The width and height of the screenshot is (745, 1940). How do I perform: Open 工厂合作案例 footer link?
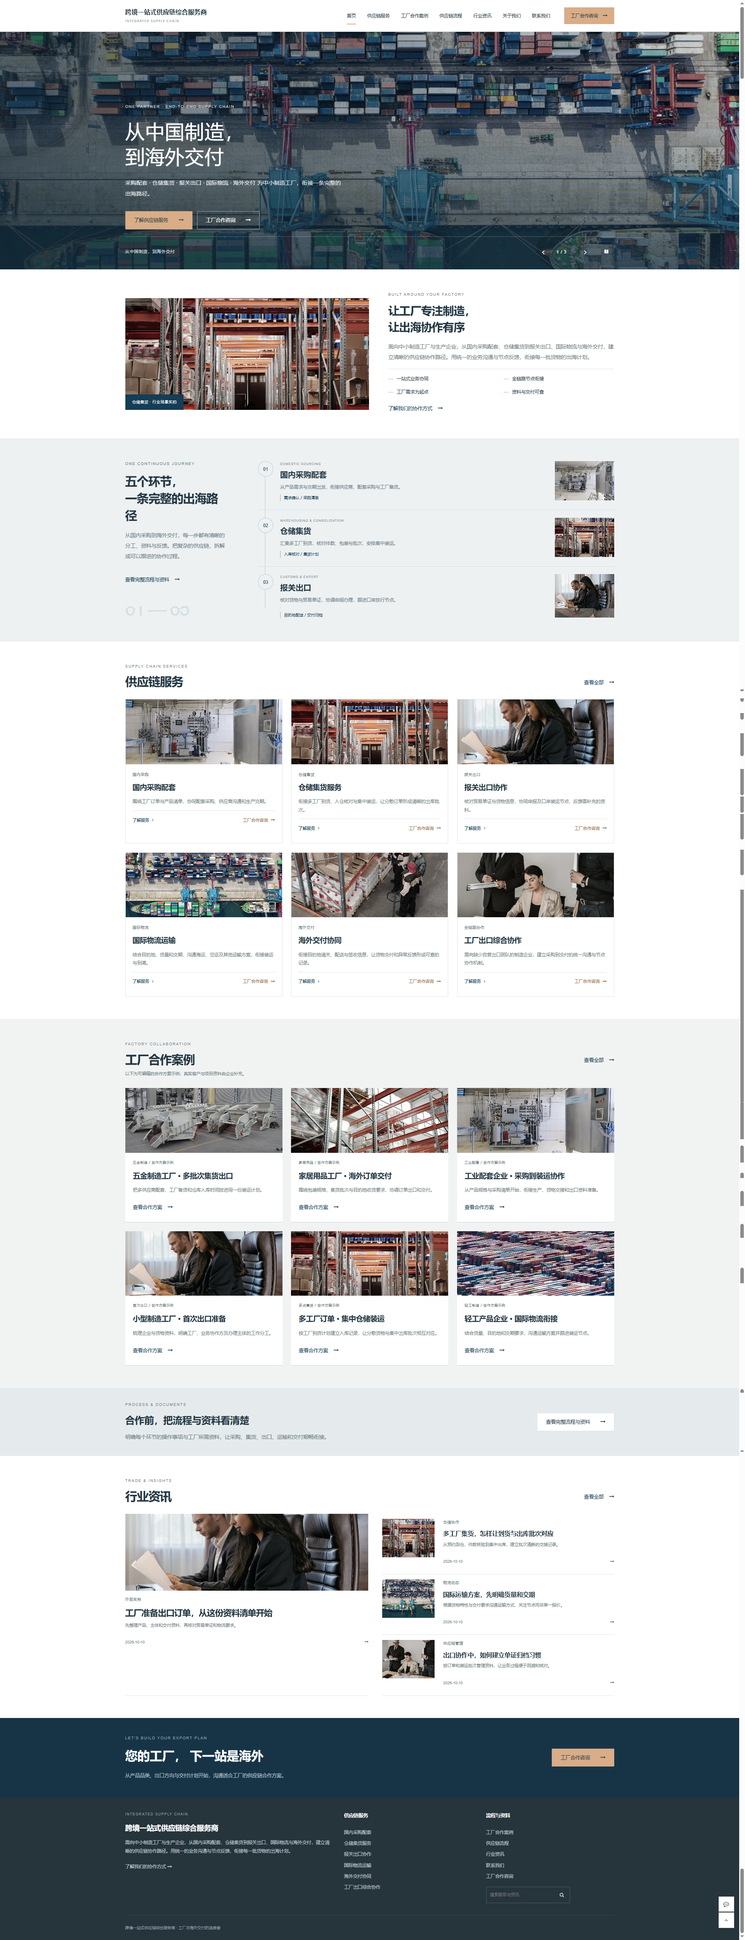500,1832
